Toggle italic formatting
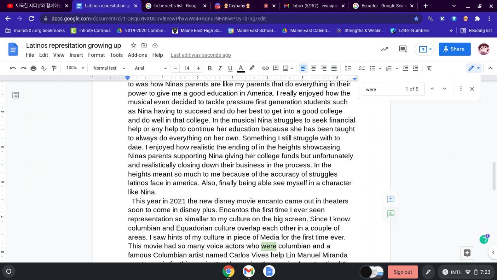Screen dimensions: 497x280 click(x=220, y=68)
